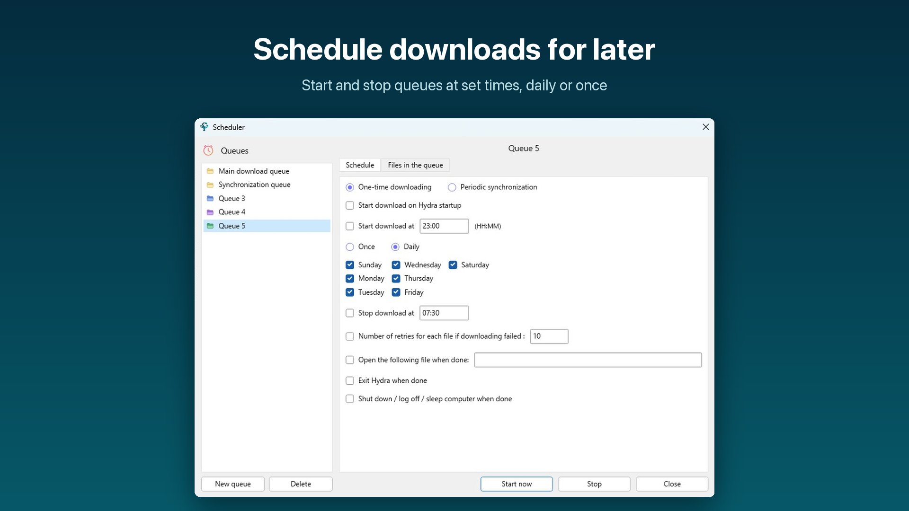
Task: Select Main download queue in the list
Action: pyautogui.click(x=267, y=171)
